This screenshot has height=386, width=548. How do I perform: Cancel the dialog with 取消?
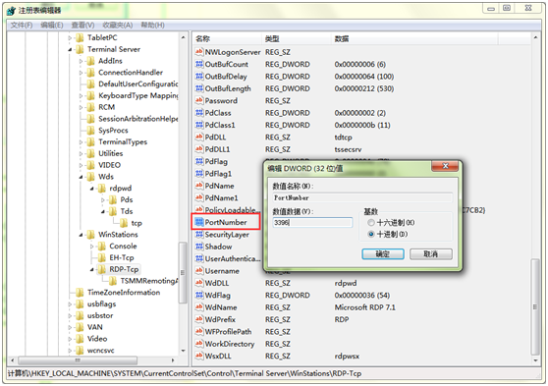[x=430, y=254]
